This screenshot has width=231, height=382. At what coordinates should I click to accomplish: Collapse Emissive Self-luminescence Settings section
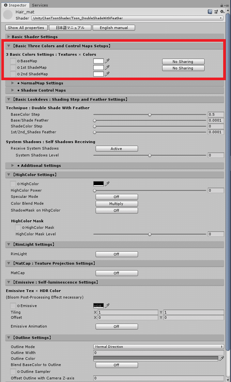[115, 282]
